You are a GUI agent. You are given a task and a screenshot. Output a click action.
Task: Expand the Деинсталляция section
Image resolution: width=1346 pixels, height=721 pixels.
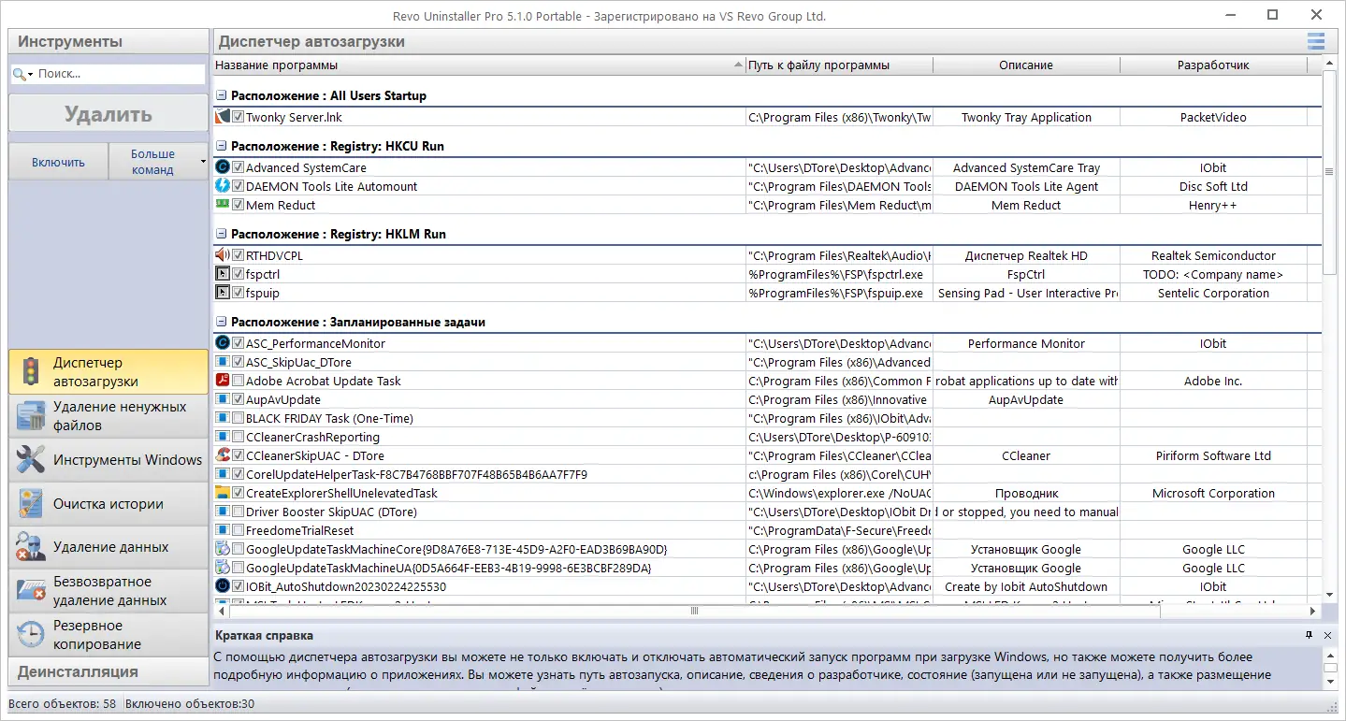coord(109,671)
